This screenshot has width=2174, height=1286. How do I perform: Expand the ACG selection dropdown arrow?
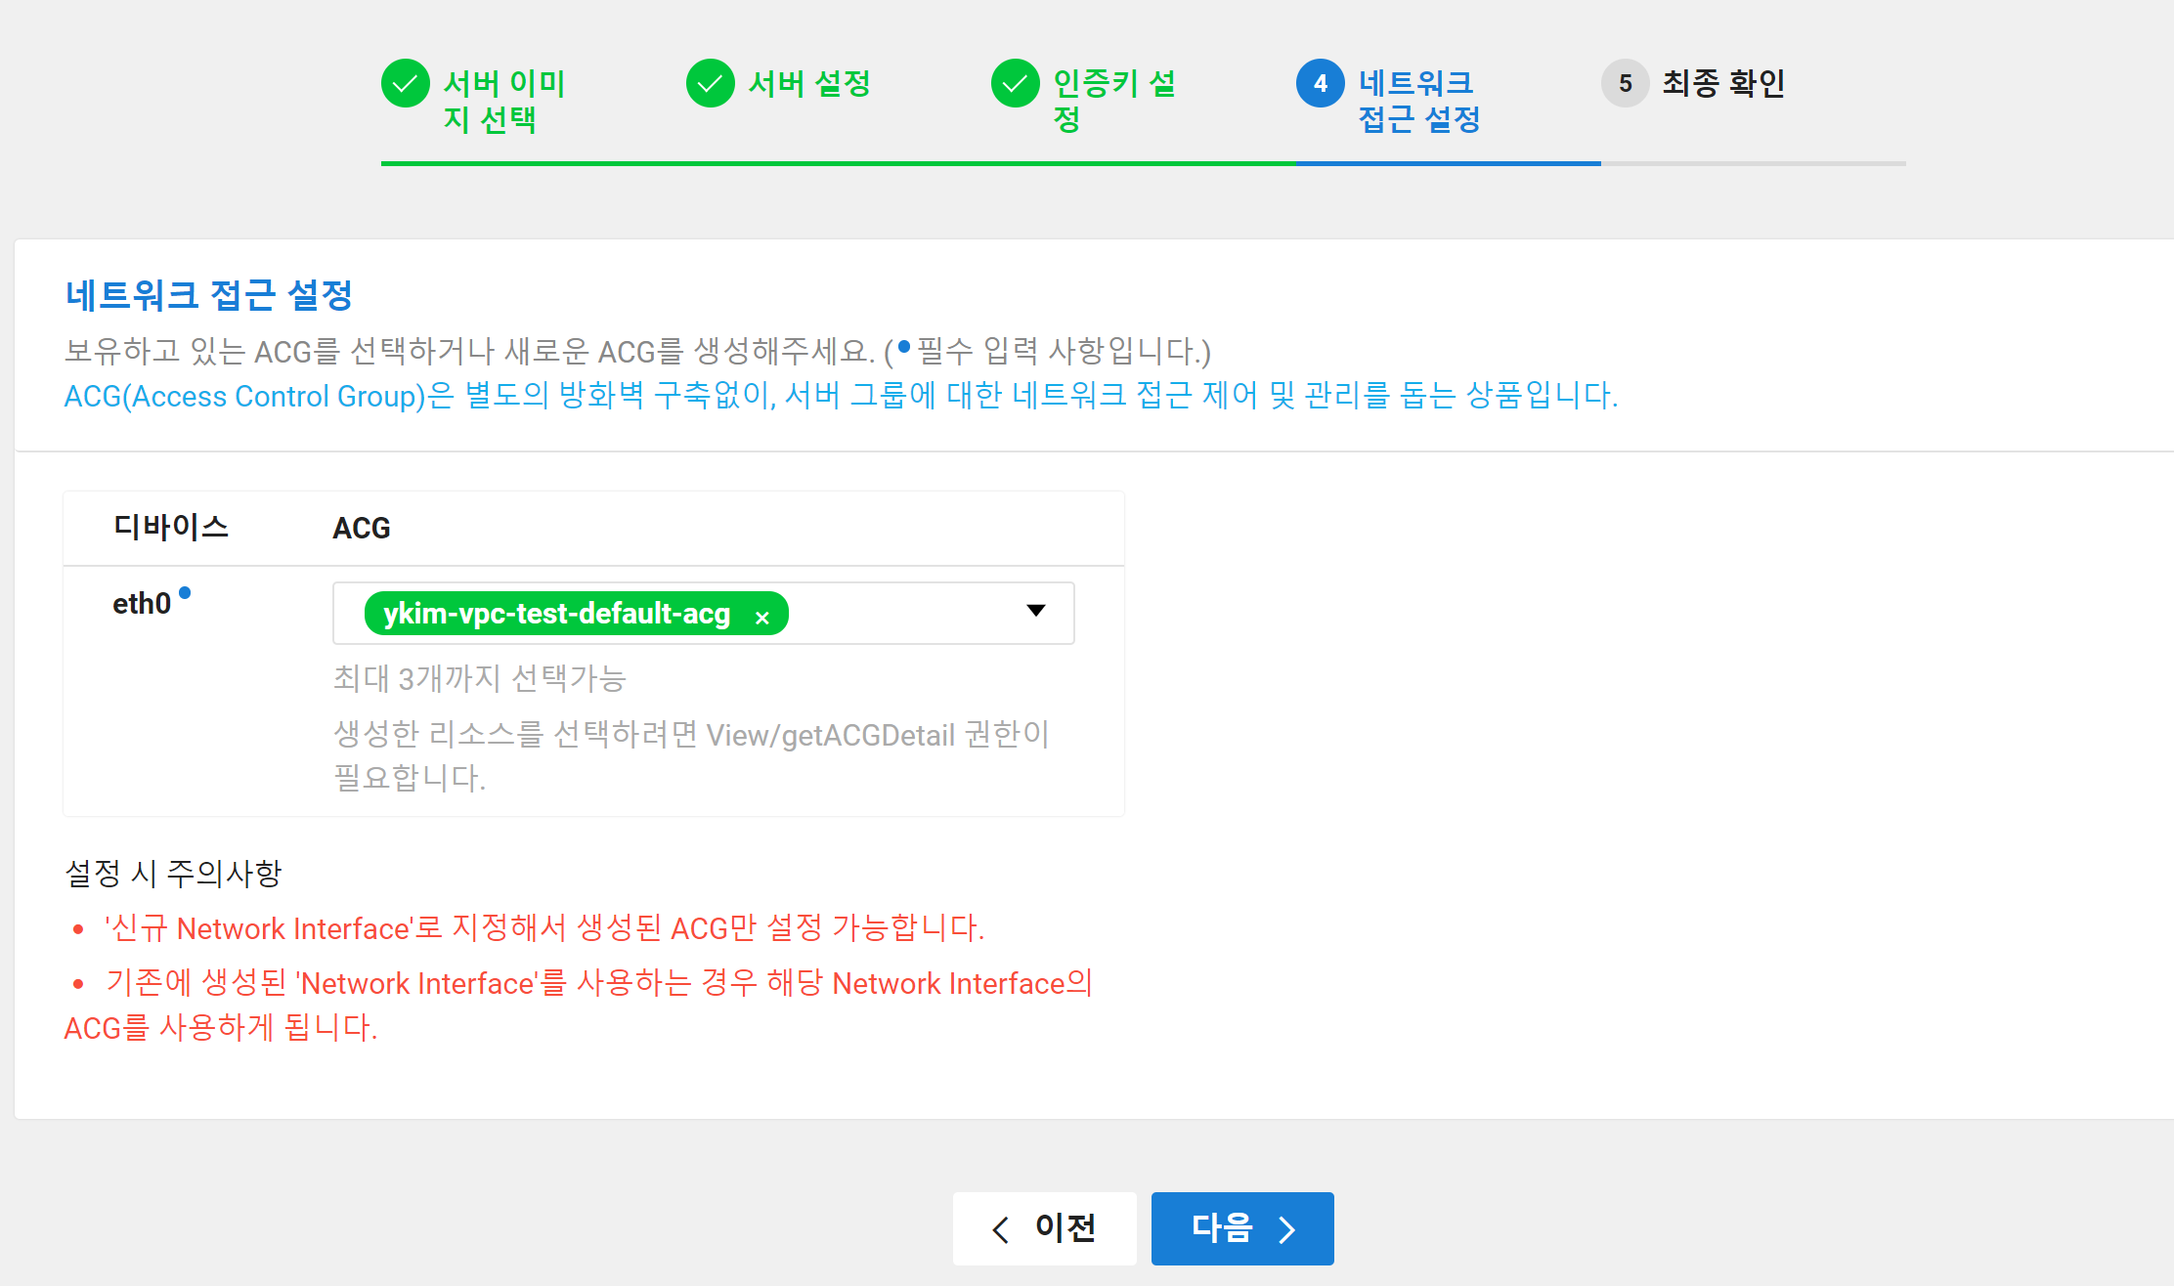point(1036,612)
